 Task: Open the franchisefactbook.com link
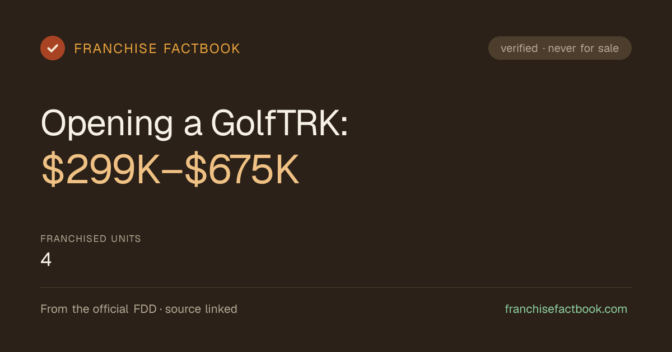(566, 309)
